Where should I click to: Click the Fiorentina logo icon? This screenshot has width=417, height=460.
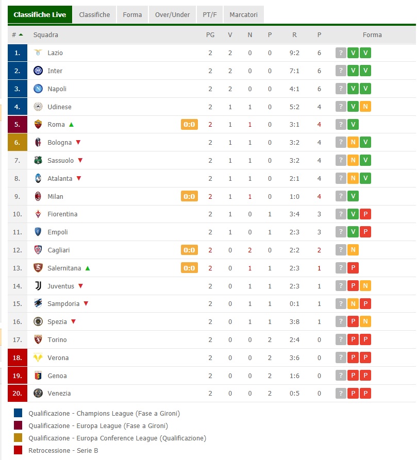coord(38,214)
